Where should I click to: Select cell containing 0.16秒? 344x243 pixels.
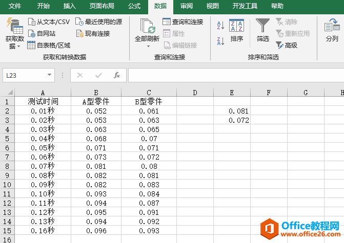point(43,231)
